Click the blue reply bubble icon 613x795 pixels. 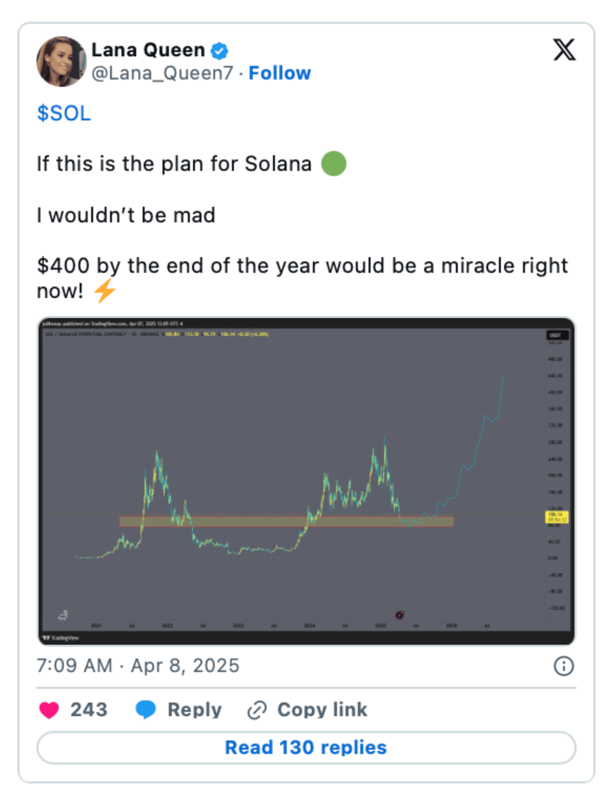coord(145,710)
